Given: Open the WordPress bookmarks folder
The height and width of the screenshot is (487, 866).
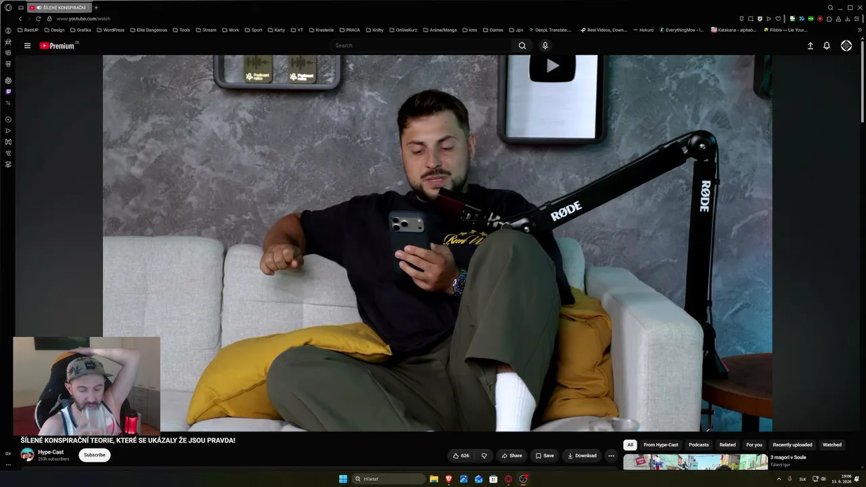Looking at the screenshot, I should pyautogui.click(x=110, y=30).
